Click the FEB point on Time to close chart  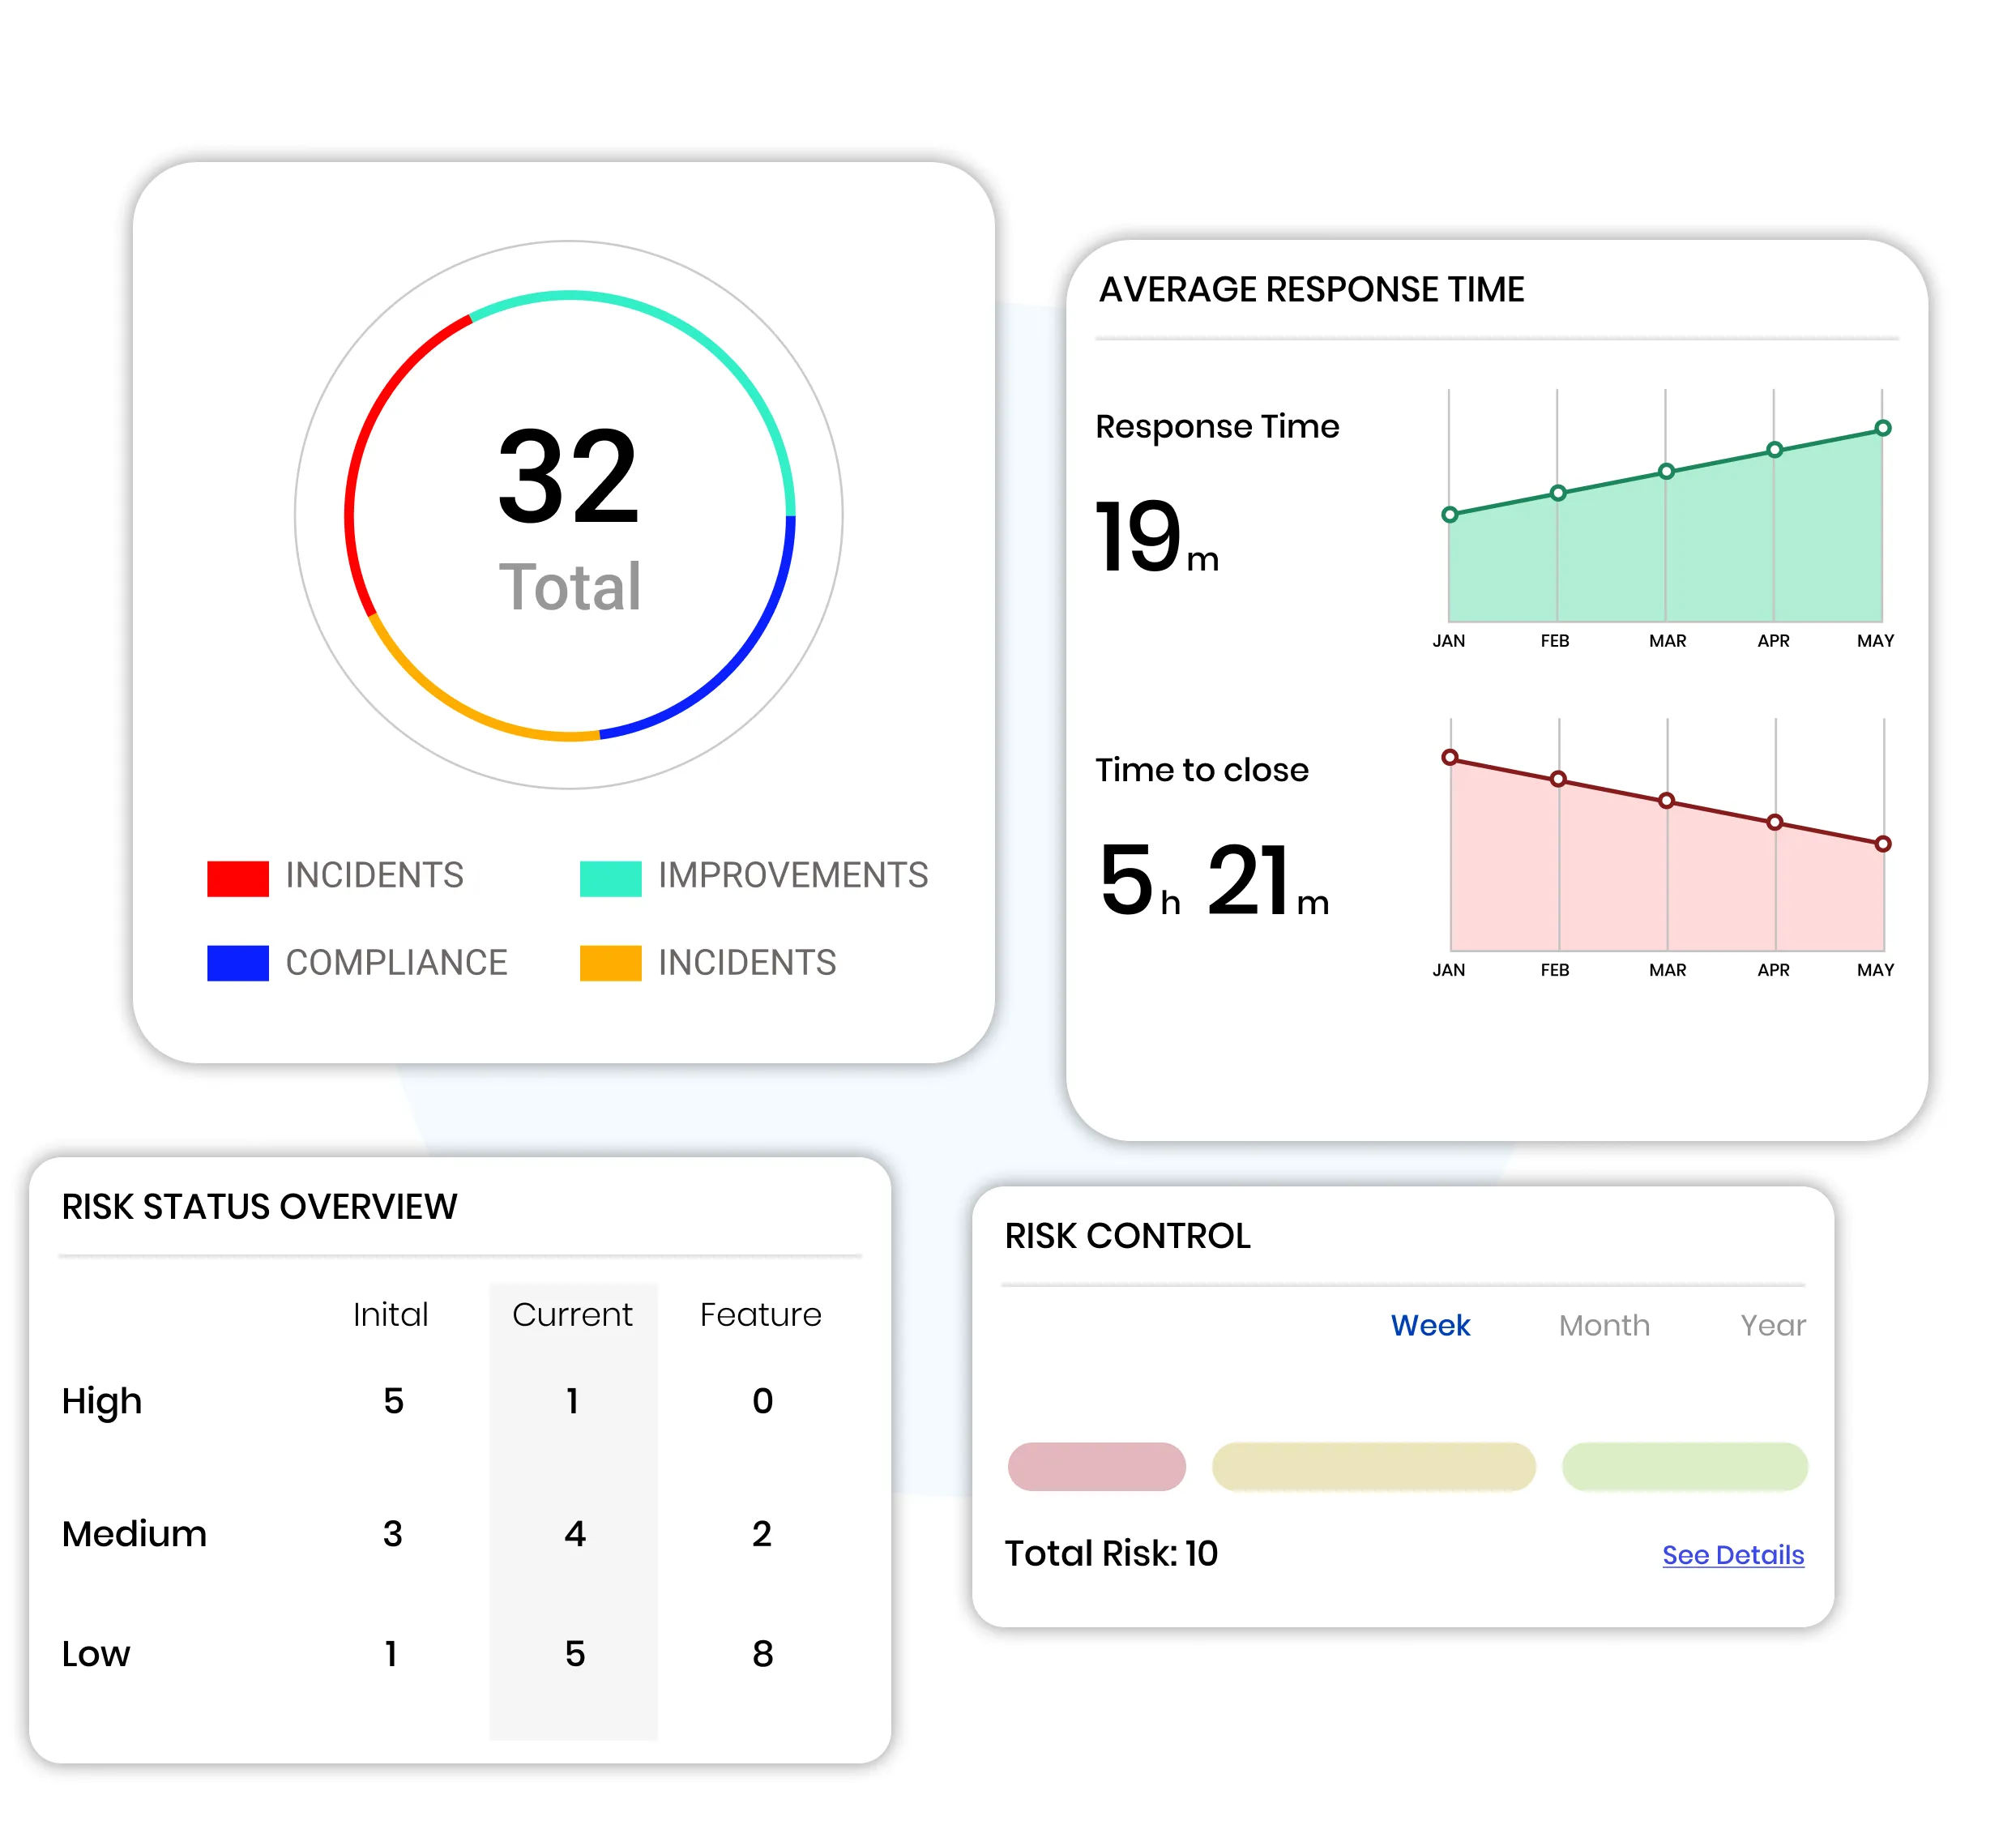pos(1557,779)
